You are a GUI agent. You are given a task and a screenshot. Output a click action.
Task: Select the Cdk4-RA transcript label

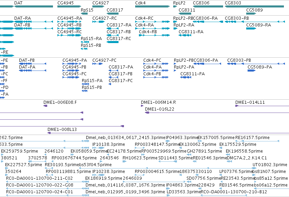click(x=145, y=25)
